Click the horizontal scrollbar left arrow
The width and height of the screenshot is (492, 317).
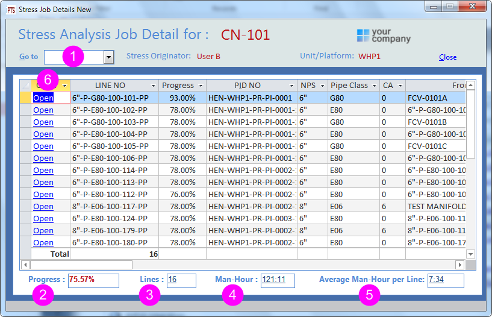(x=25, y=265)
